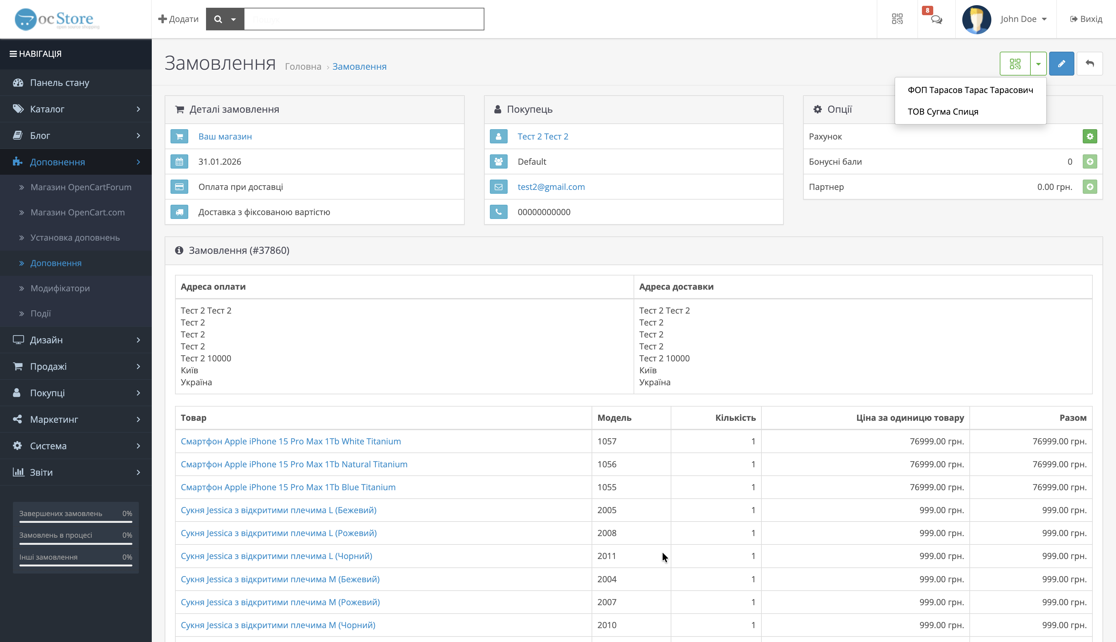1116x642 pixels.
Task: Add partner commission with plus button
Action: pos(1090,187)
